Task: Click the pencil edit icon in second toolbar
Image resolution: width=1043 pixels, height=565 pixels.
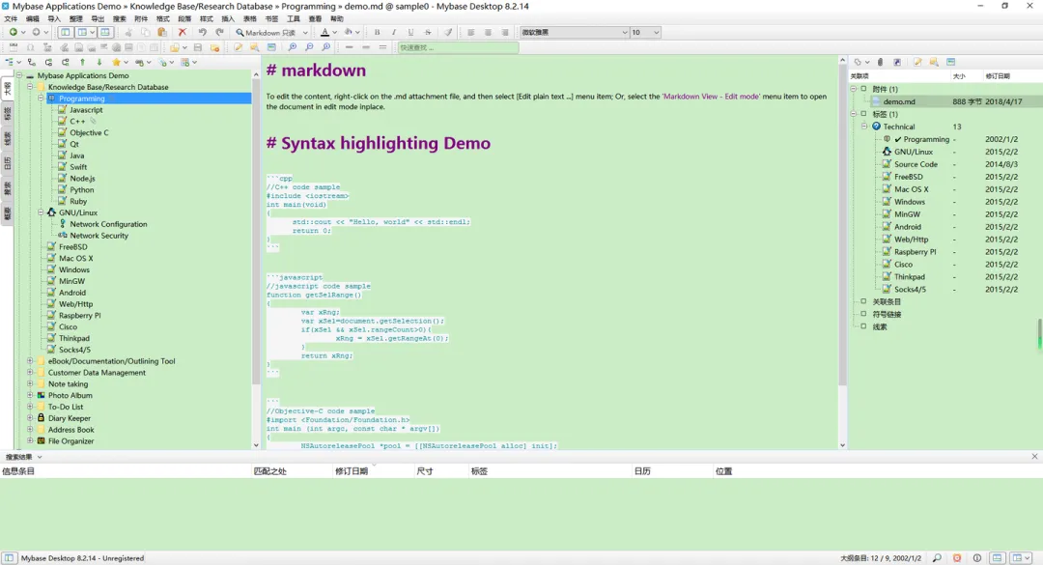Action: click(x=238, y=47)
